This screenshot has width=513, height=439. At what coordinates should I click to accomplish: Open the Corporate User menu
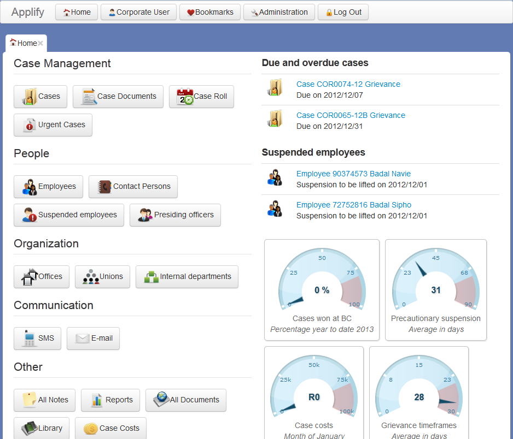click(x=139, y=12)
